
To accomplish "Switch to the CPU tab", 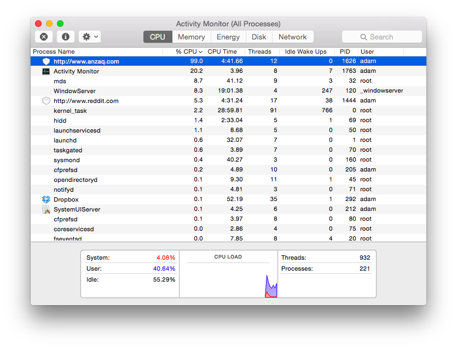I will pyautogui.click(x=158, y=37).
